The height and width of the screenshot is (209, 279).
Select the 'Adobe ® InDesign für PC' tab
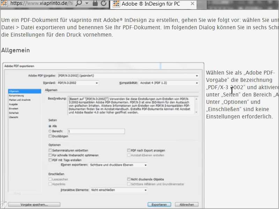coord(153,4)
